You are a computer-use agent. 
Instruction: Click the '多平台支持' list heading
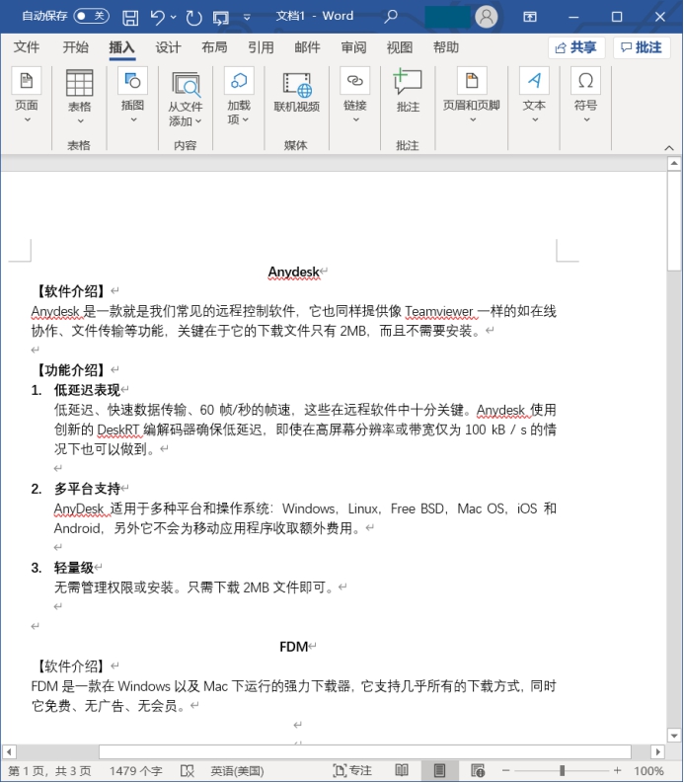pos(88,489)
